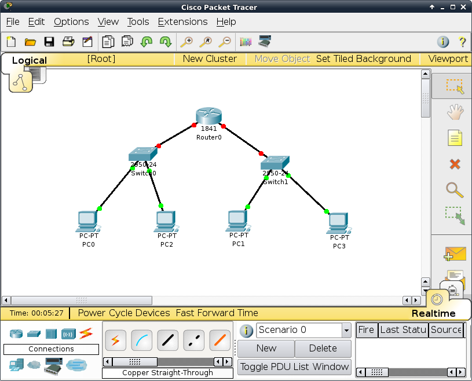Click New Cluster button

(x=210, y=58)
